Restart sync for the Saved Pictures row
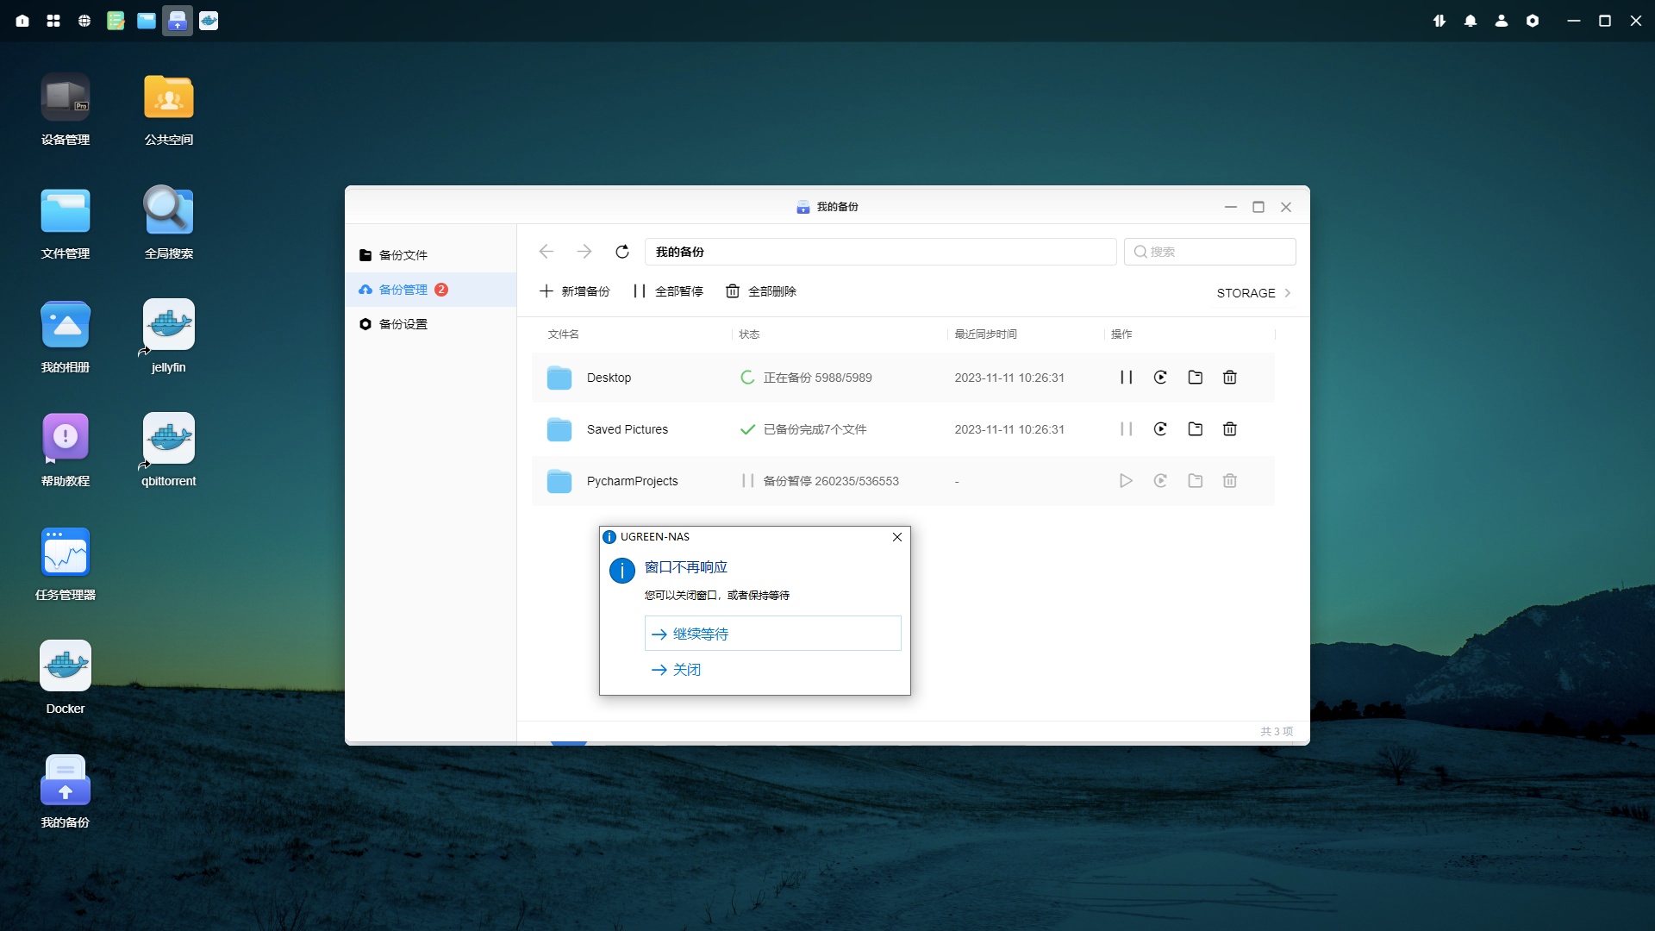 [1160, 429]
